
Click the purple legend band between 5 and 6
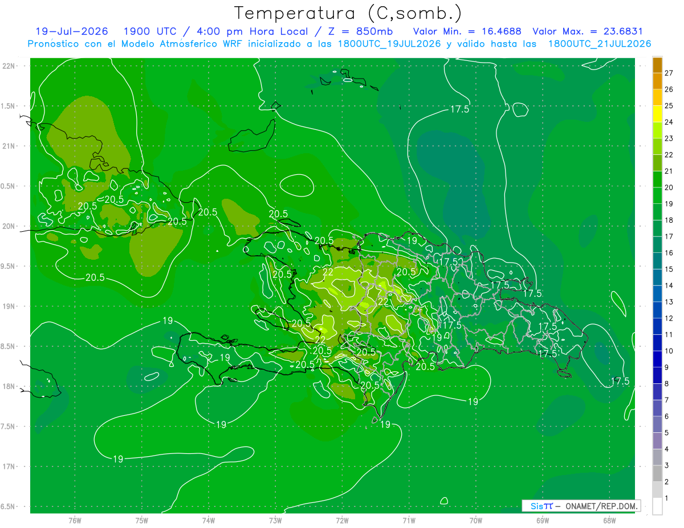tap(657, 424)
